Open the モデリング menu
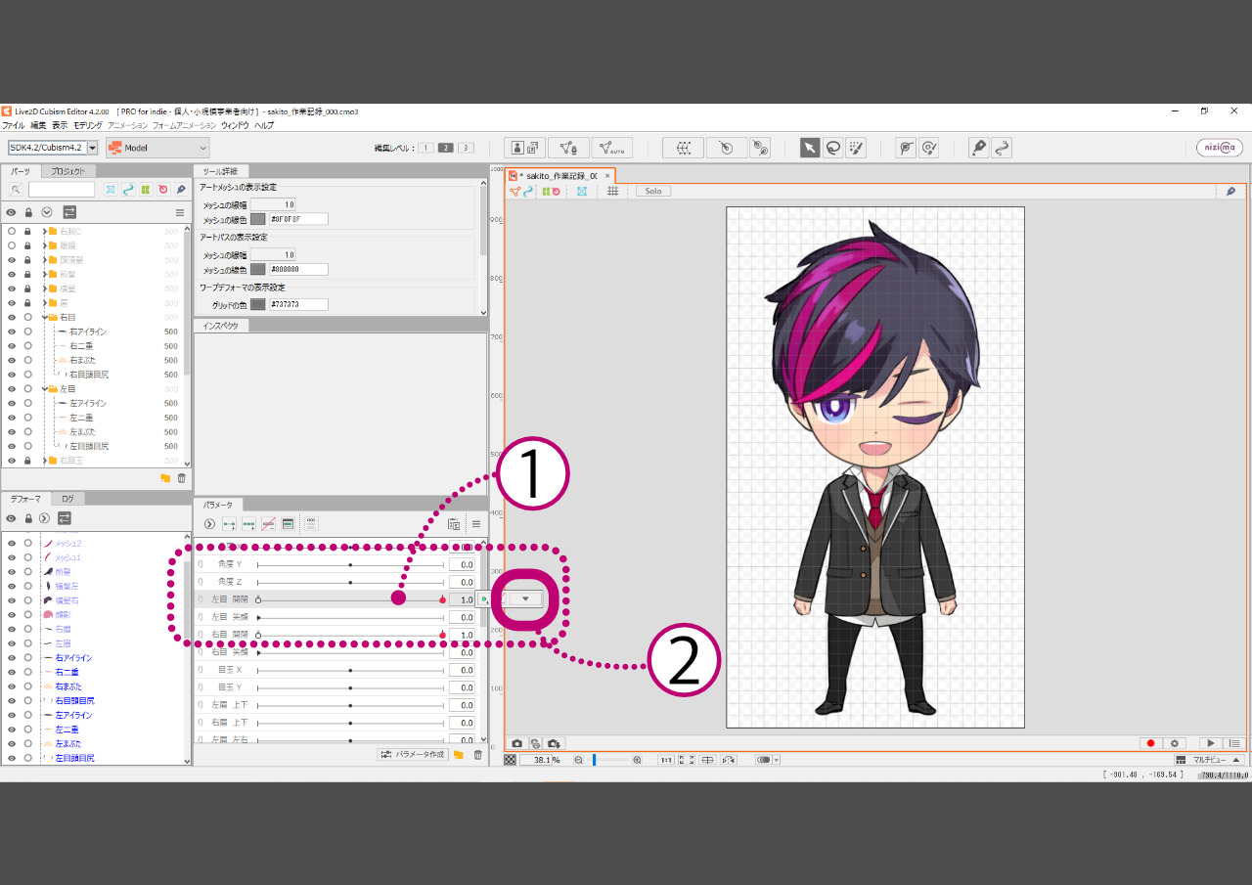 (88, 125)
